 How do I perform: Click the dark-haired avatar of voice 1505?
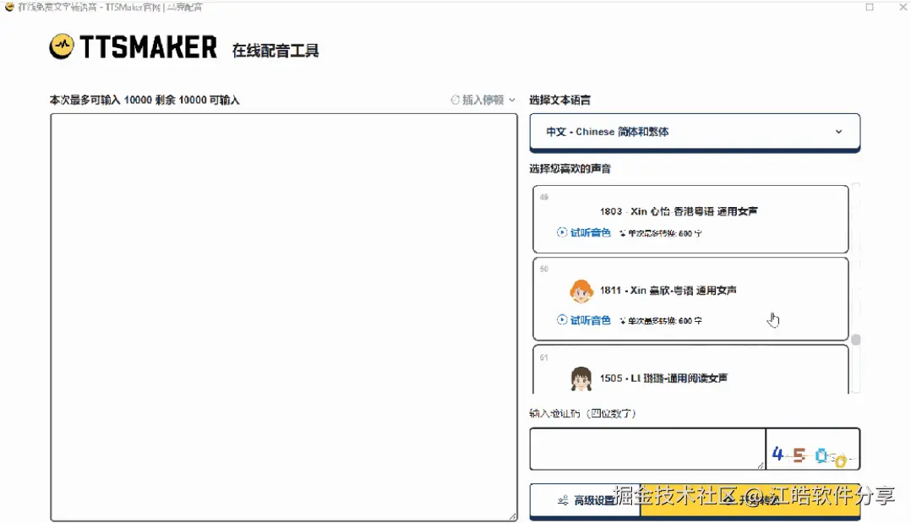coord(581,379)
